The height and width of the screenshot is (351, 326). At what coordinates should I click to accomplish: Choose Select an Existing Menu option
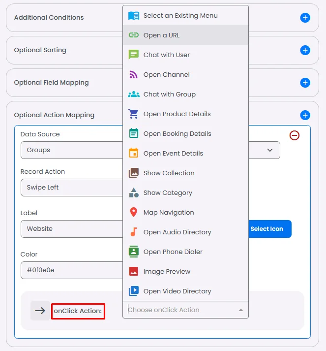point(185,15)
